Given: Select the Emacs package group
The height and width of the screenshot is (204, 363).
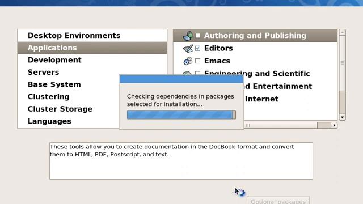Looking at the screenshot, I should coord(255,61).
